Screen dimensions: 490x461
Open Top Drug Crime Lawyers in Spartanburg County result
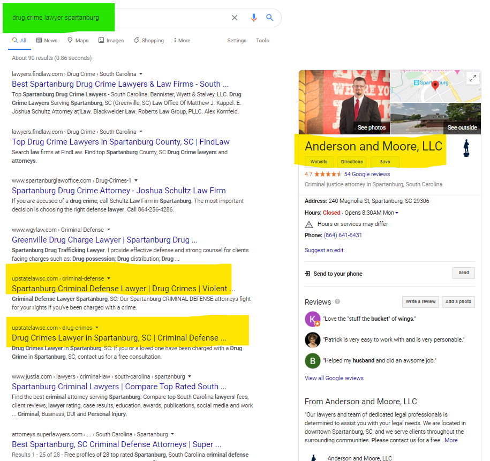(120, 142)
